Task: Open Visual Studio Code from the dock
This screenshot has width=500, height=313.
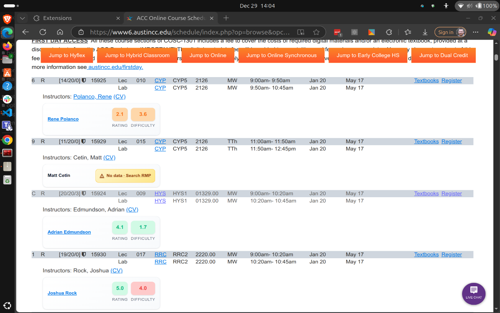Action: (x=7, y=113)
